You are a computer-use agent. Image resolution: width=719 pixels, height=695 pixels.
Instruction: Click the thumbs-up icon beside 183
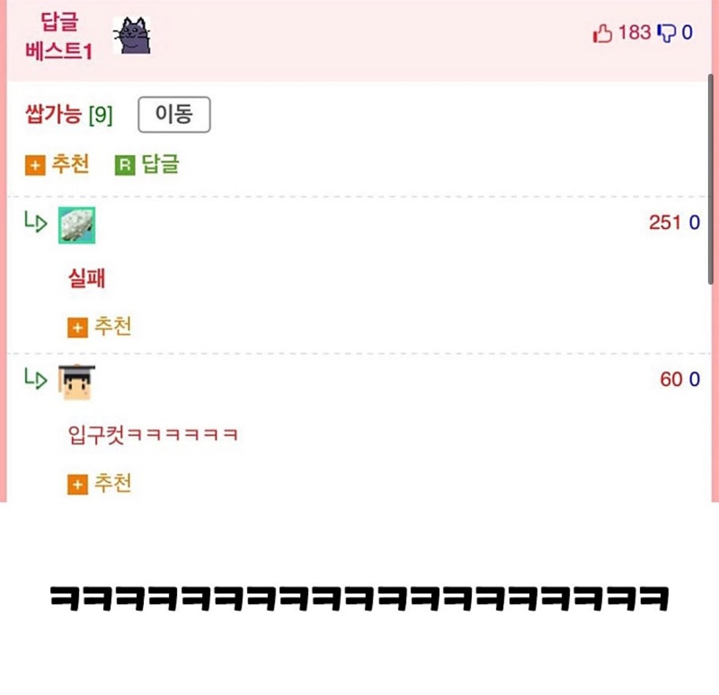point(603,33)
